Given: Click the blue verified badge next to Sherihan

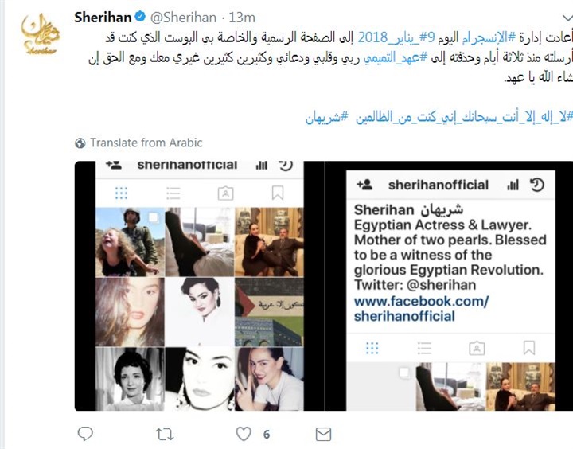Looking at the screenshot, I should click(x=140, y=17).
